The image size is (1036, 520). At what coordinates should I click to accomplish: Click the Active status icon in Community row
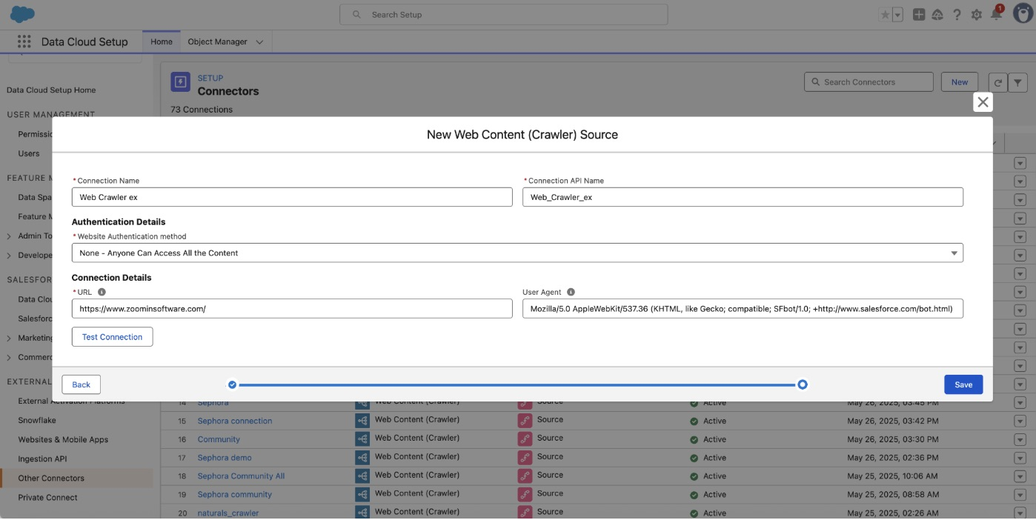click(694, 439)
